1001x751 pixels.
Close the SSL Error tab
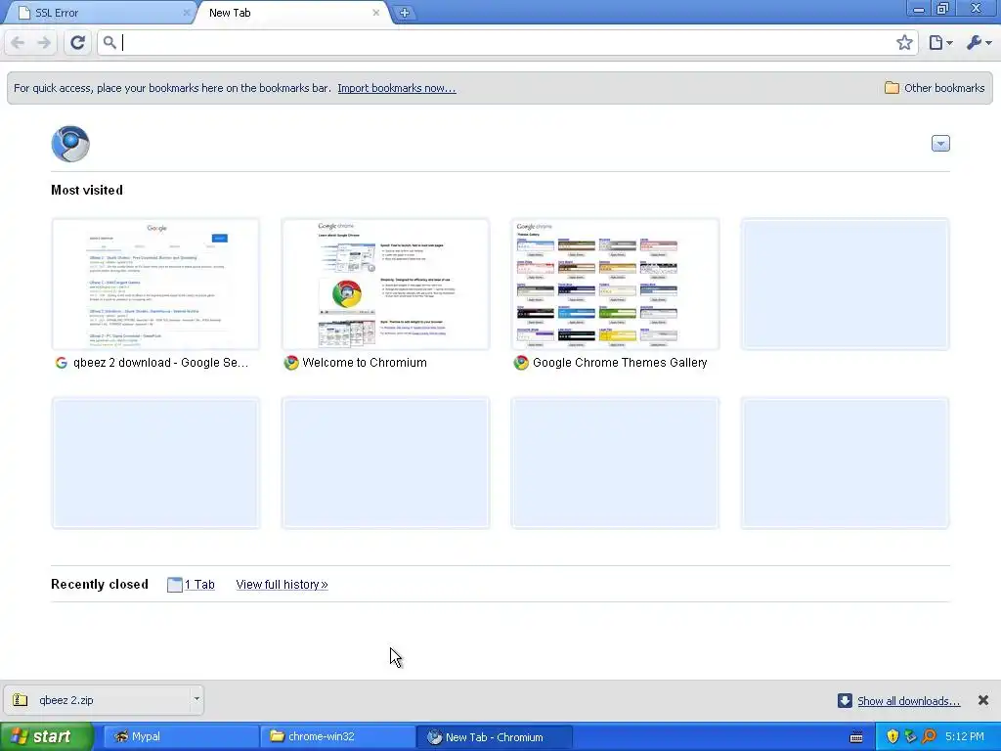click(187, 13)
